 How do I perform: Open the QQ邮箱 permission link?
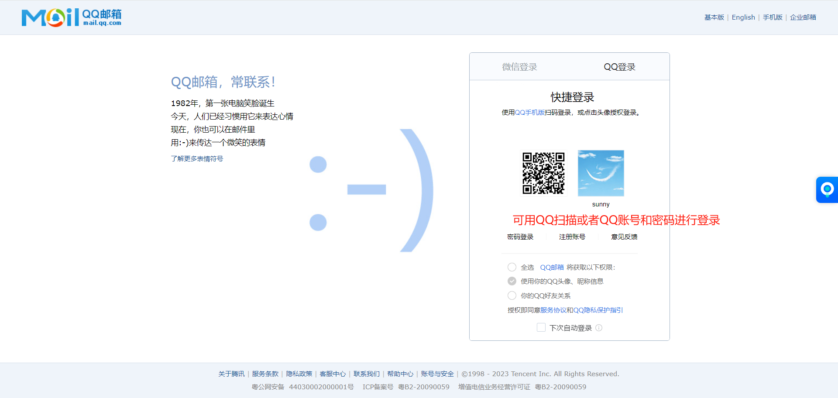click(x=552, y=267)
